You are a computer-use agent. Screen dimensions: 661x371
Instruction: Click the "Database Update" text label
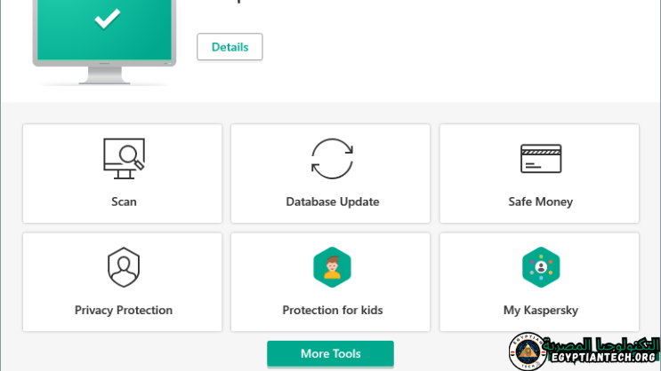coord(332,201)
